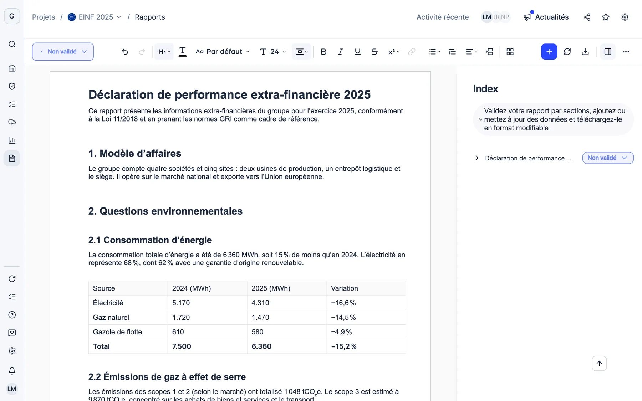Click the line spacing icon
642x401 pixels.
[x=452, y=52]
